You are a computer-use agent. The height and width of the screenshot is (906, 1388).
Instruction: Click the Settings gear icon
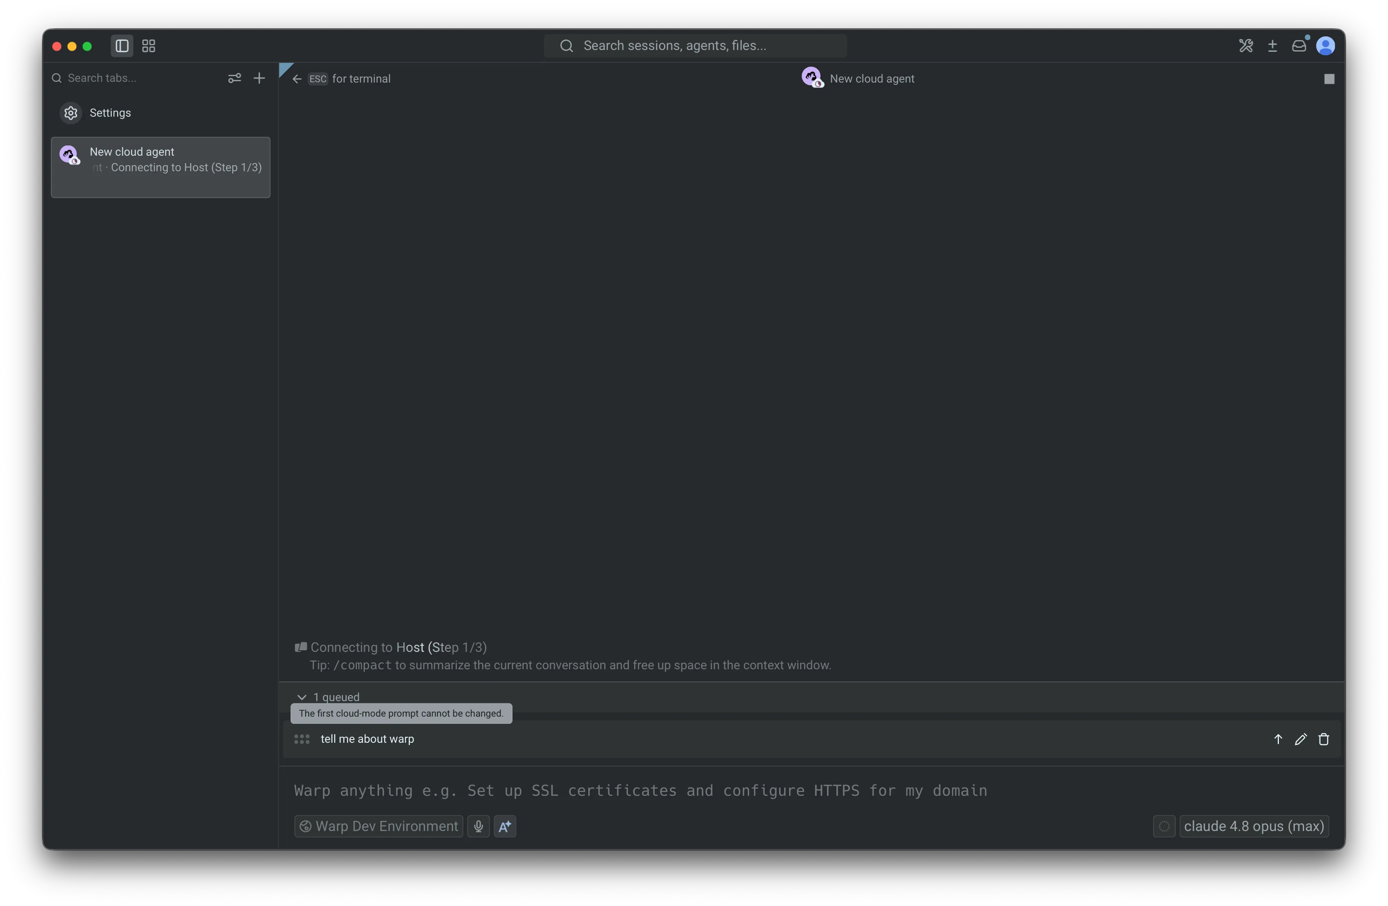click(x=70, y=112)
